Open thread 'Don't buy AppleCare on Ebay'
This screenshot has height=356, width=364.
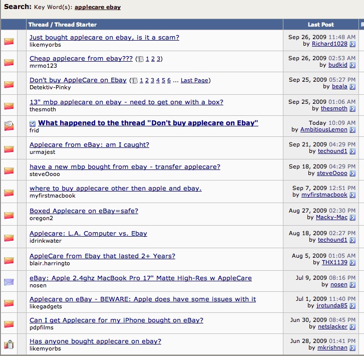click(x=78, y=80)
